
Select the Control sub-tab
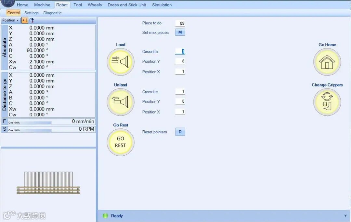[x=13, y=13]
